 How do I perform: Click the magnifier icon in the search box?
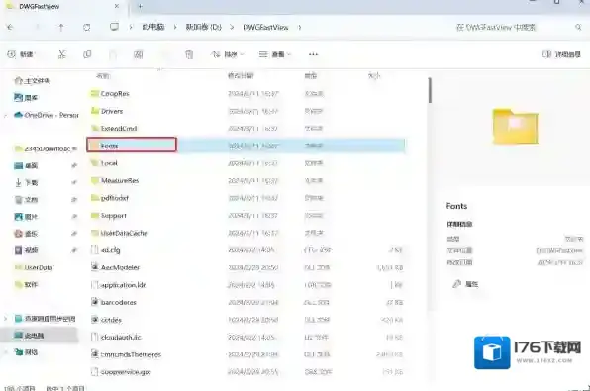(578, 27)
